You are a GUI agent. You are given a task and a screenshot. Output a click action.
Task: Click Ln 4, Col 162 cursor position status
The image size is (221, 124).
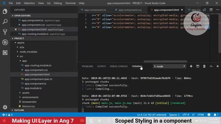tap(152, 115)
